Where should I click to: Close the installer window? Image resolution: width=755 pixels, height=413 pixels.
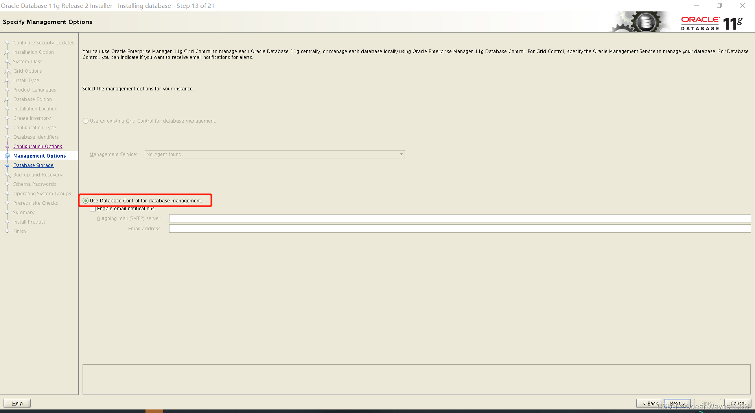742,6
